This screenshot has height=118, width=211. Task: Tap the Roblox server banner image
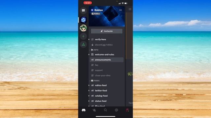[107, 16]
